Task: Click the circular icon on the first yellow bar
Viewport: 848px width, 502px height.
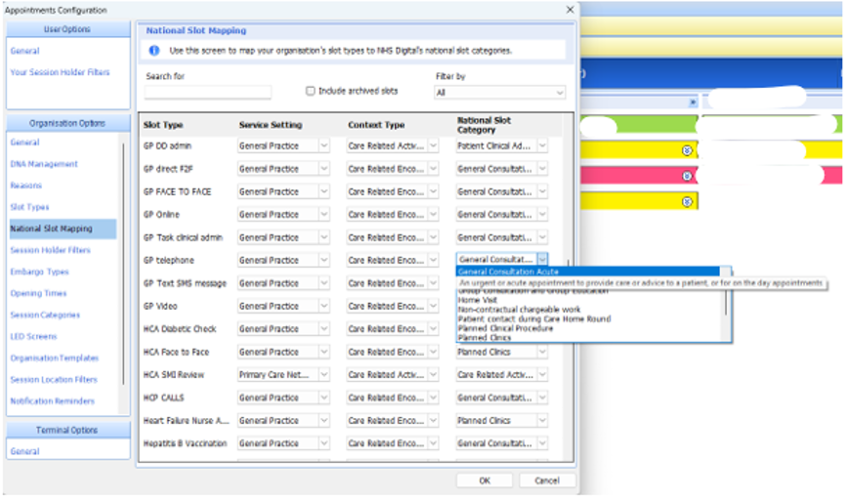Action: click(x=687, y=150)
